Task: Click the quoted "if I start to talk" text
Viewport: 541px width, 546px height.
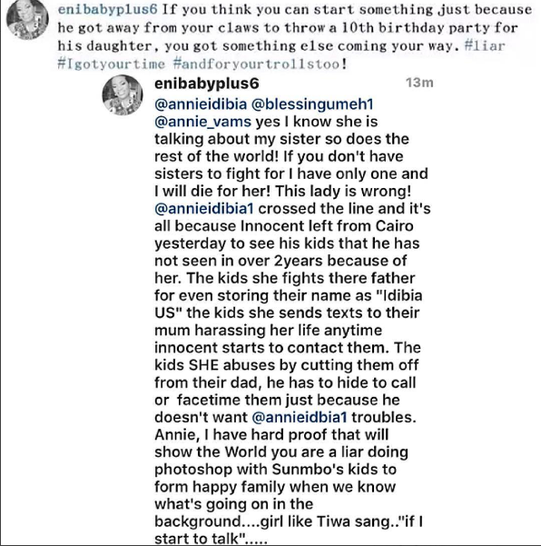Action: (x=289, y=530)
